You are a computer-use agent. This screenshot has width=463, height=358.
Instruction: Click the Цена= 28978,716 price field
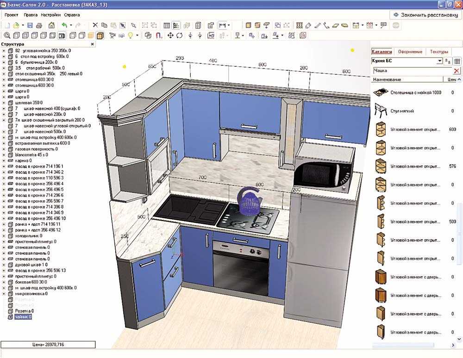coord(48,345)
